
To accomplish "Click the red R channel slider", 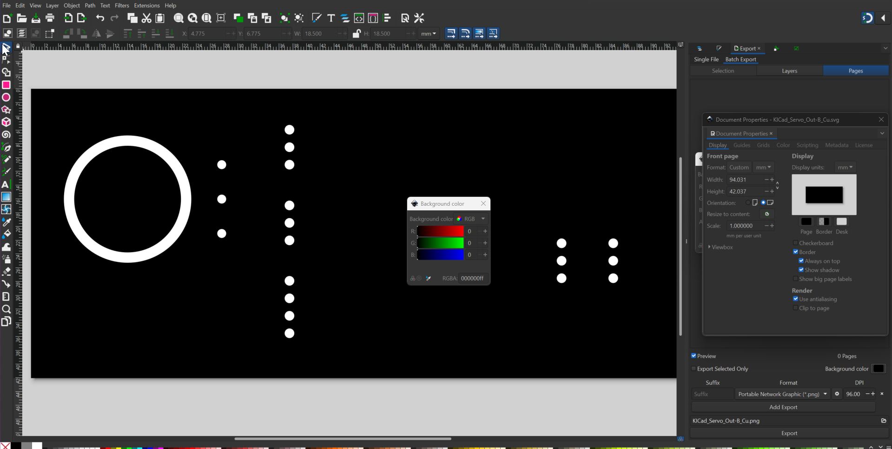I will pos(440,231).
